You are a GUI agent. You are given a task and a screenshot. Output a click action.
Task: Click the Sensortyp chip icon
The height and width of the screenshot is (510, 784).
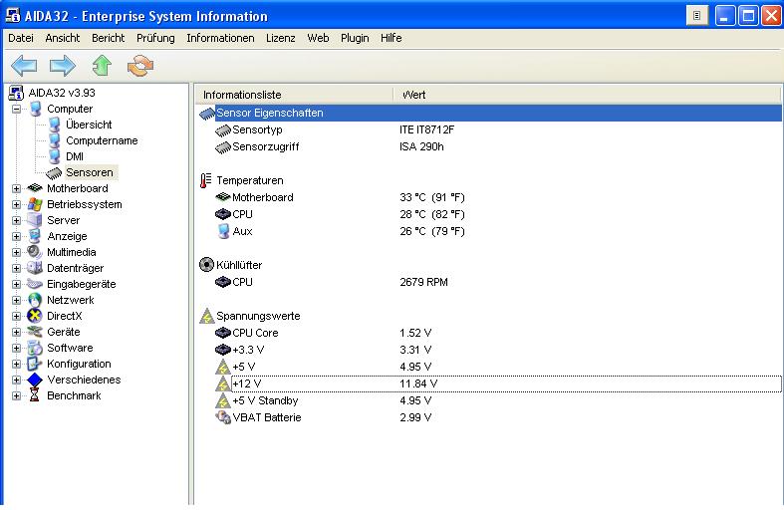coord(222,130)
